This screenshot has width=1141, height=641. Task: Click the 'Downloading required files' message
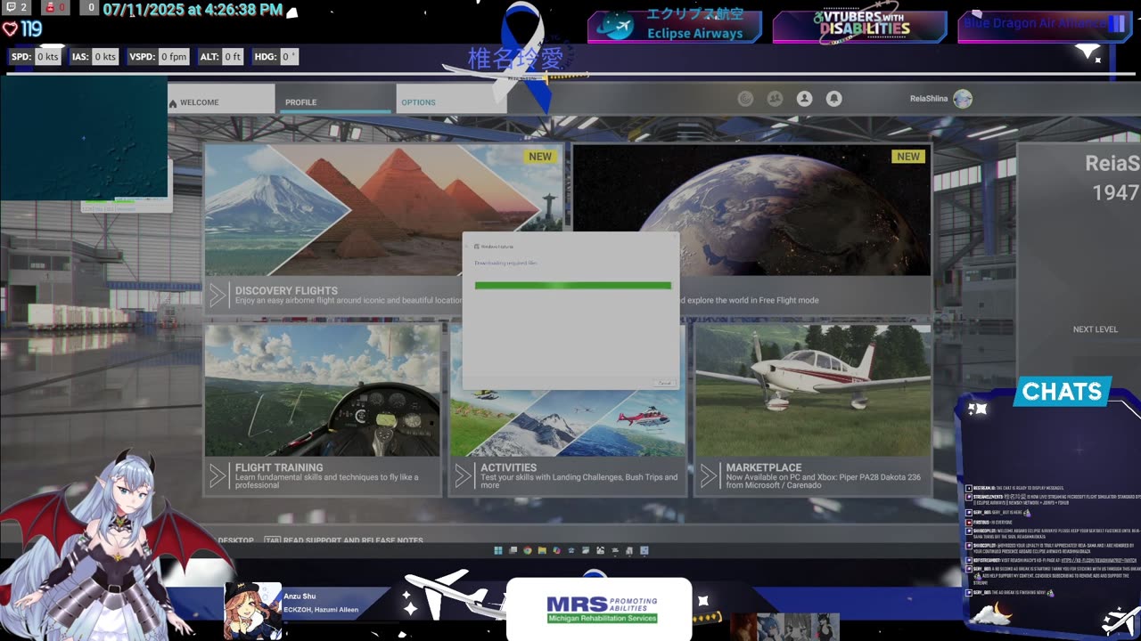click(505, 264)
